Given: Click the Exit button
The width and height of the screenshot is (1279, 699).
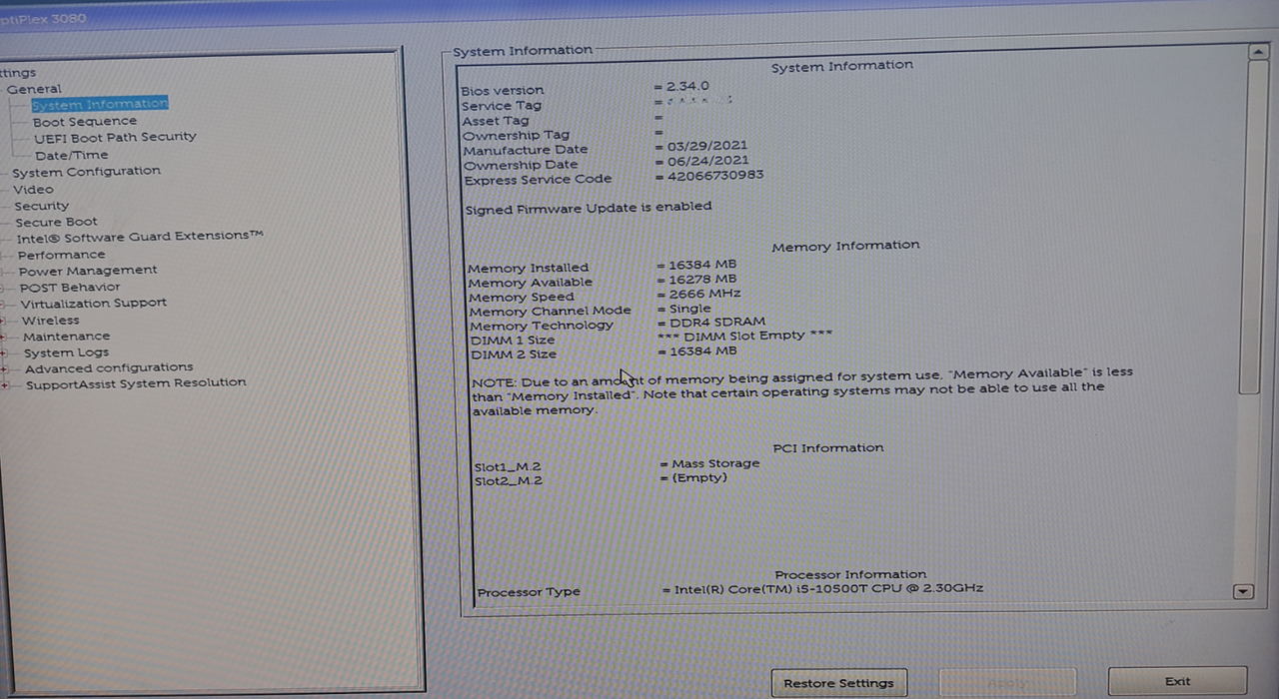Looking at the screenshot, I should 1178,681.
